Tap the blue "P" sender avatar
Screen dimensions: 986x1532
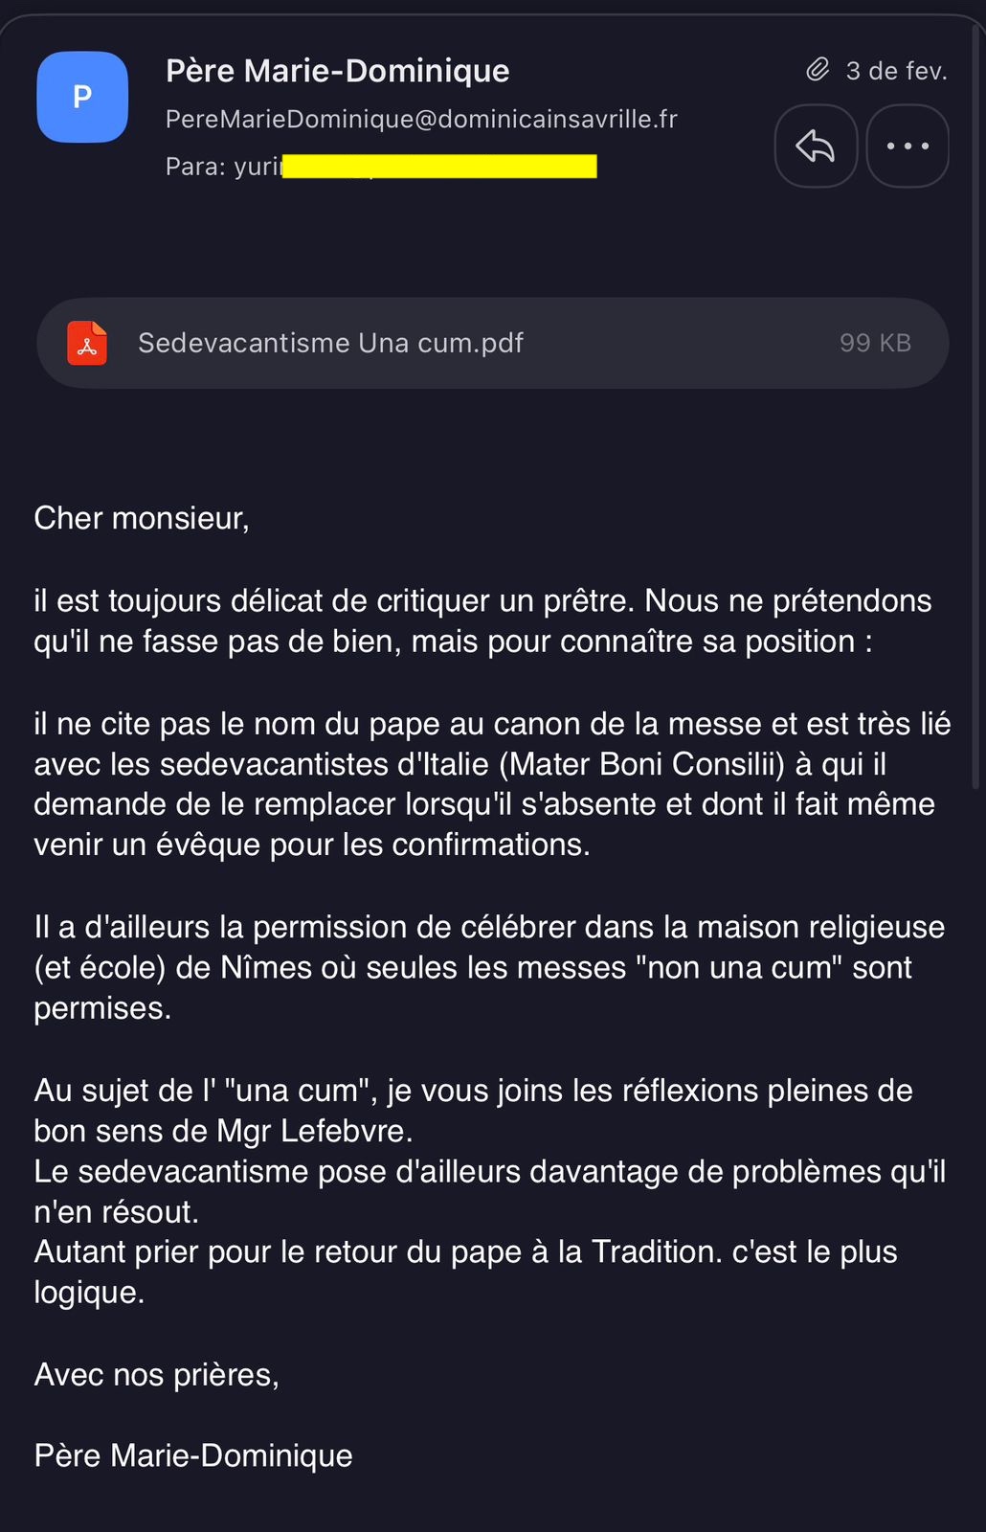pyautogui.click(x=82, y=97)
